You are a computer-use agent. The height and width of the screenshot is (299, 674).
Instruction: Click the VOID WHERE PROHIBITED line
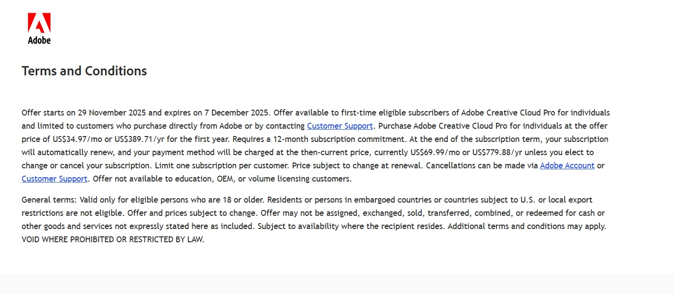(113, 239)
